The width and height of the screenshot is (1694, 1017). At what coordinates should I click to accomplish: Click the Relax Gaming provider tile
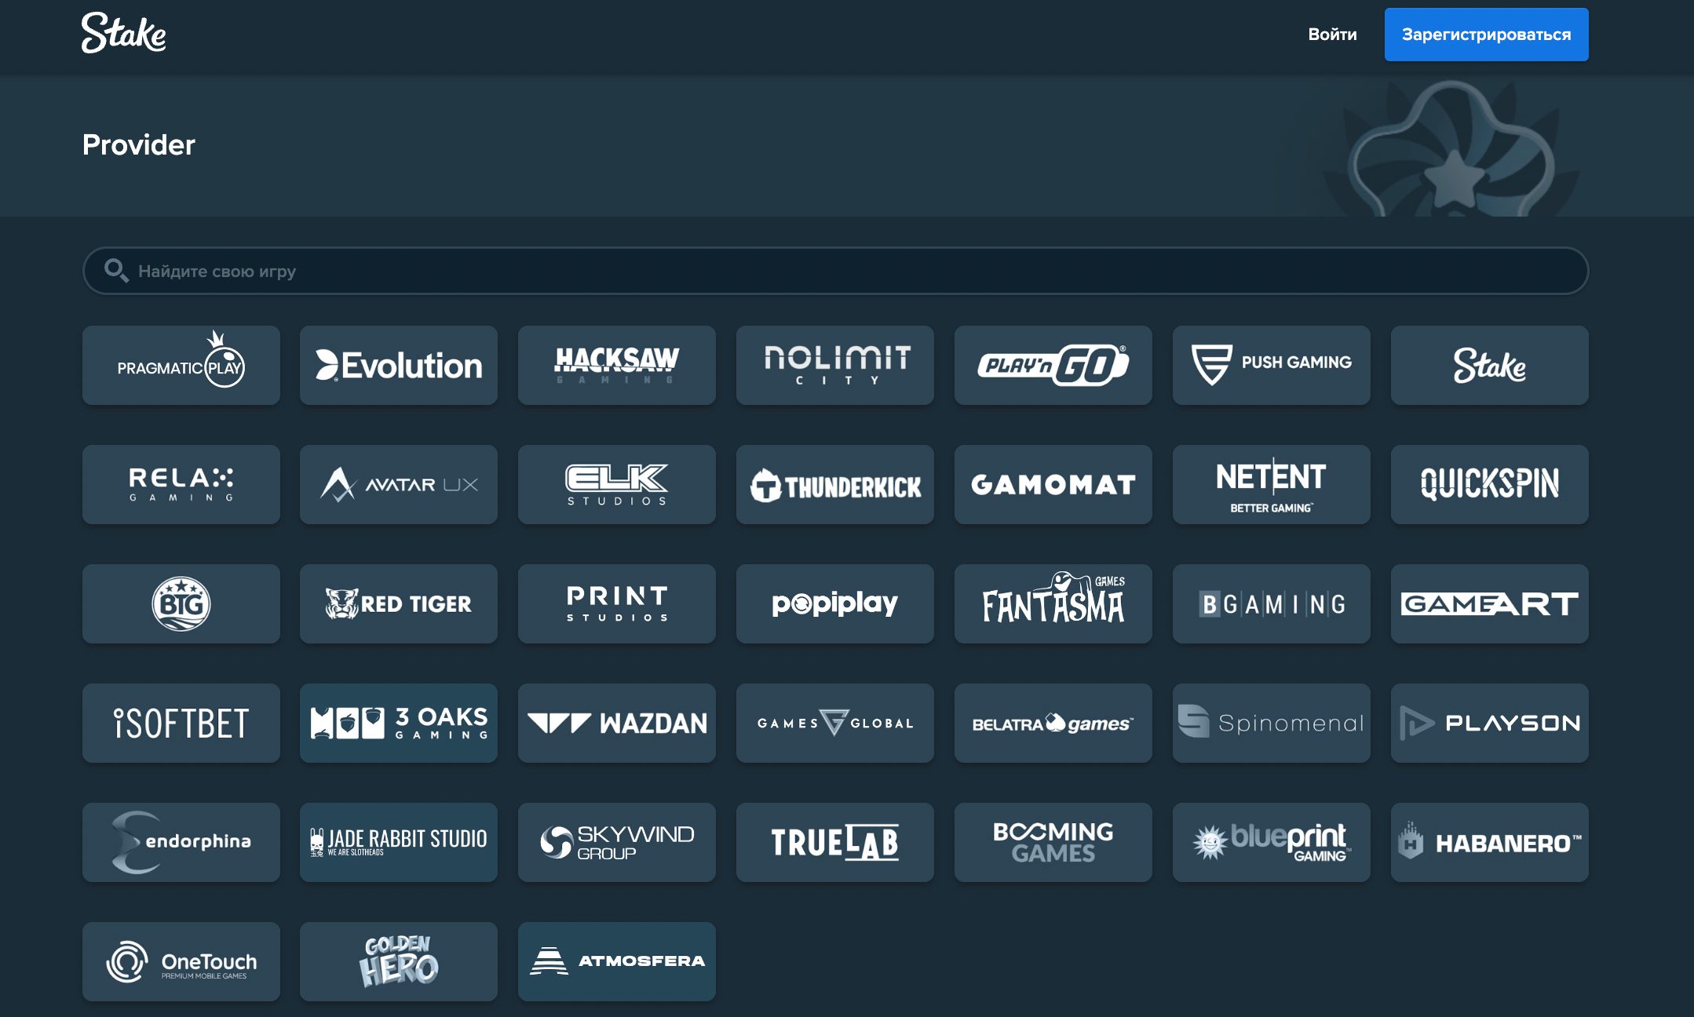(x=181, y=483)
